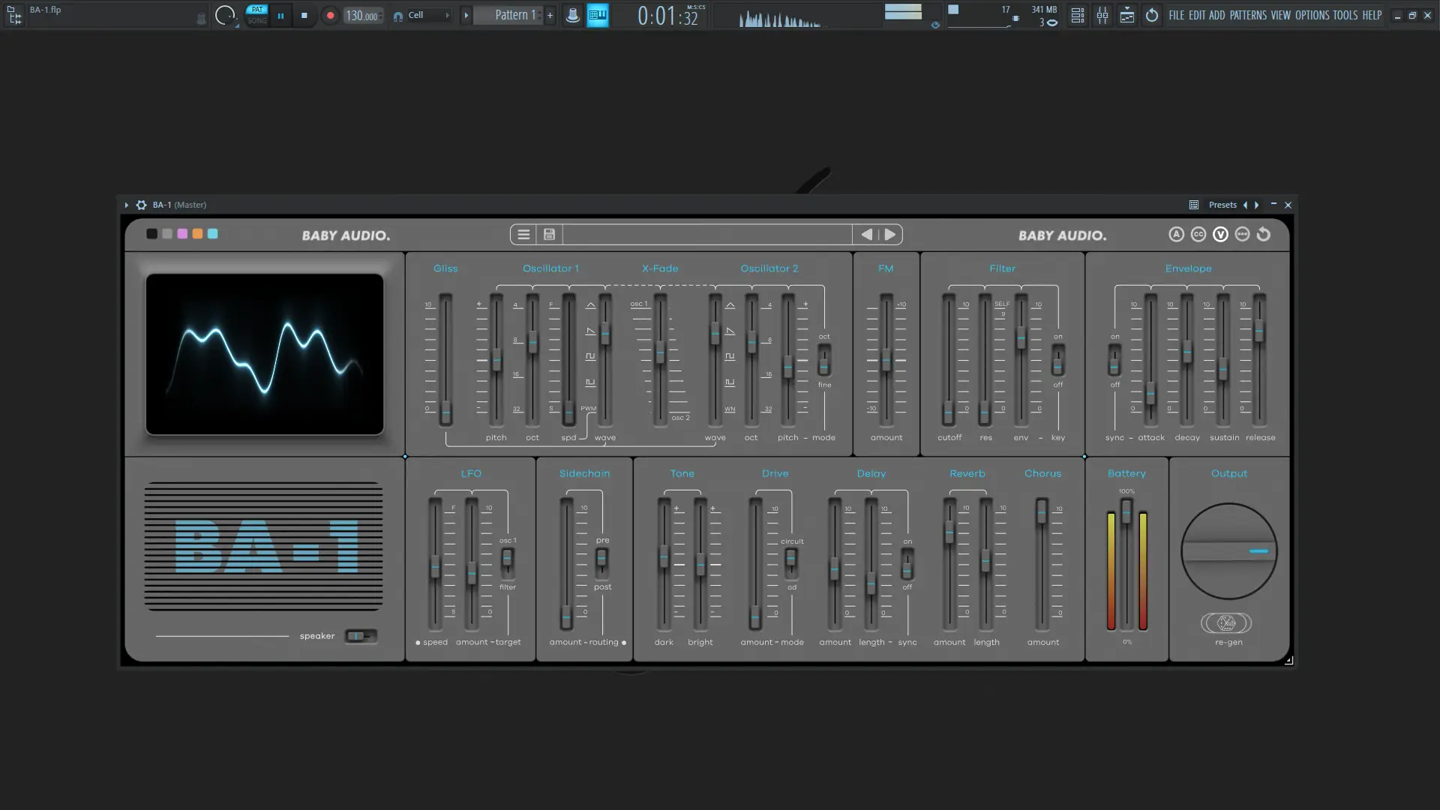The height and width of the screenshot is (810, 1440).
Task: Click the re-gen randomize button
Action: (x=1226, y=623)
